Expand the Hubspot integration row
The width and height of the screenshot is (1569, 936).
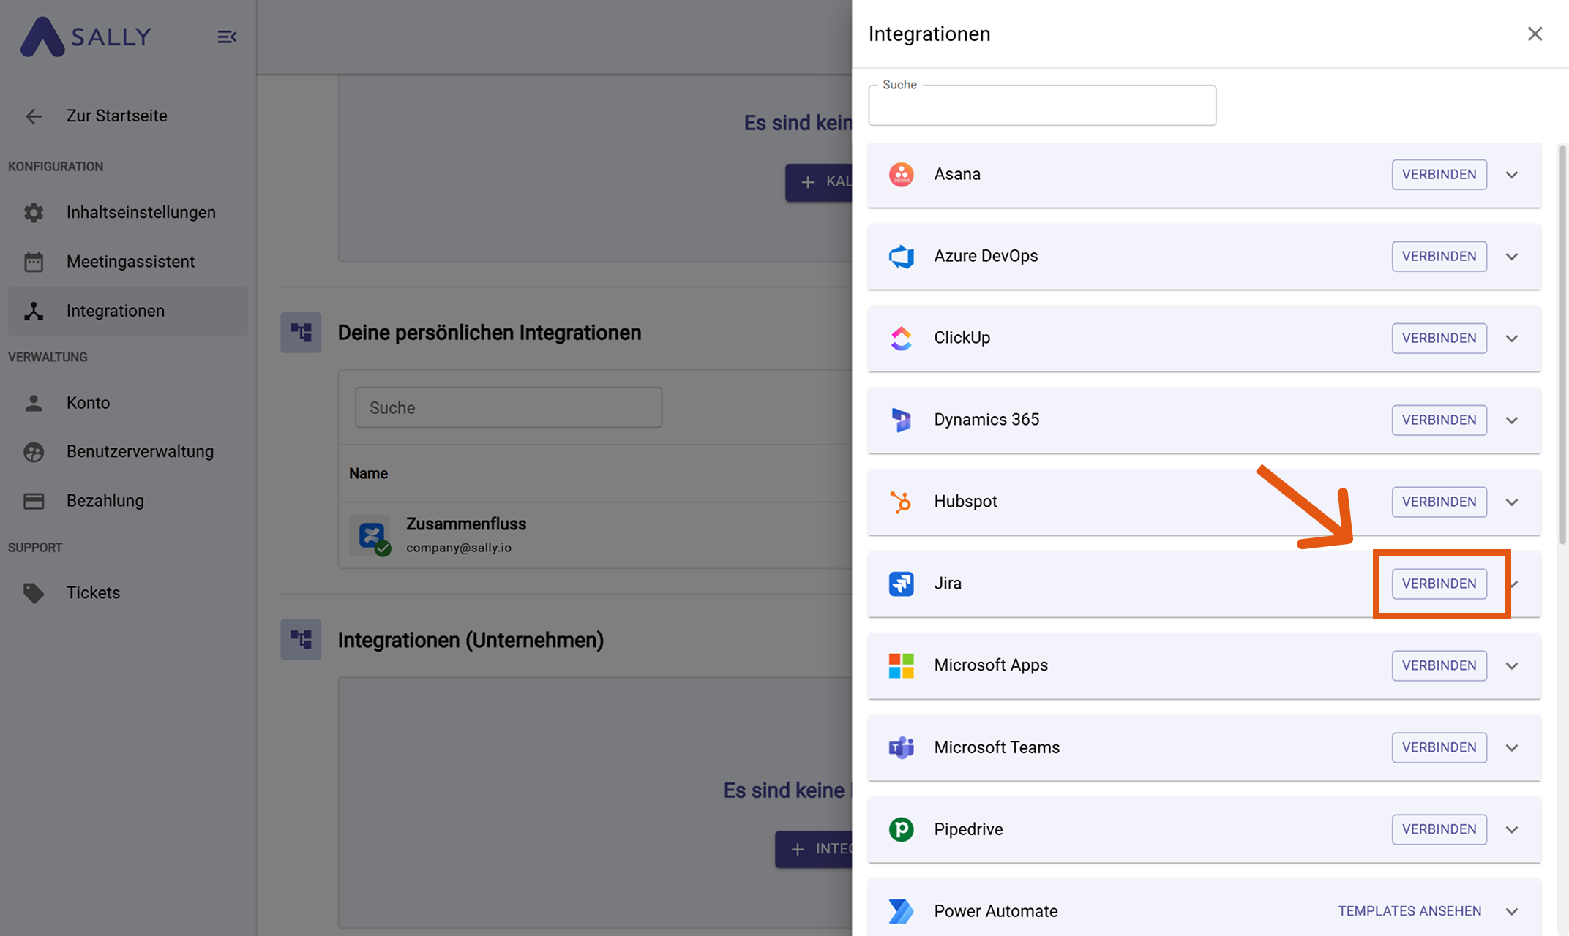pyautogui.click(x=1512, y=502)
